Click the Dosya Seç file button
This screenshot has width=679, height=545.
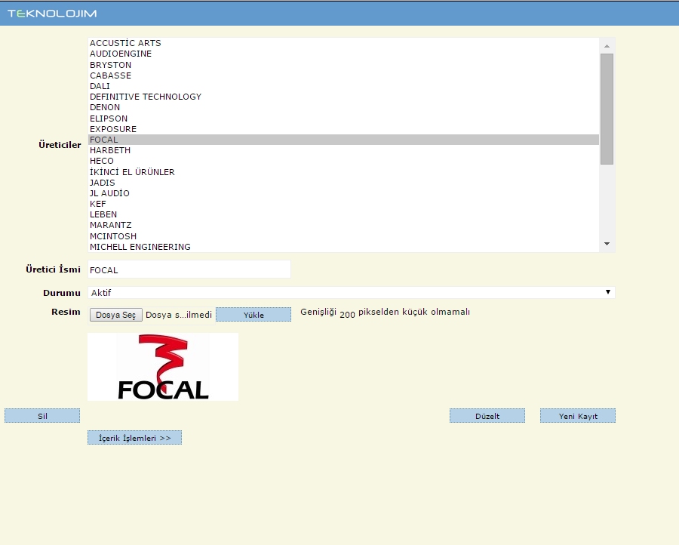(x=116, y=315)
